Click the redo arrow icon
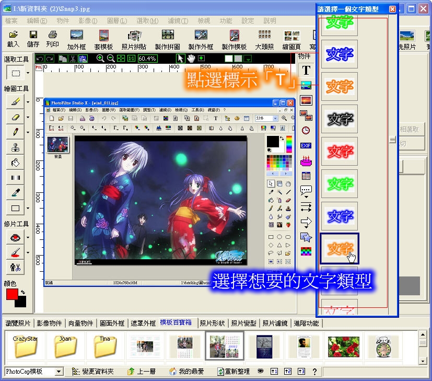The height and width of the screenshot is (381, 432). tap(50, 59)
